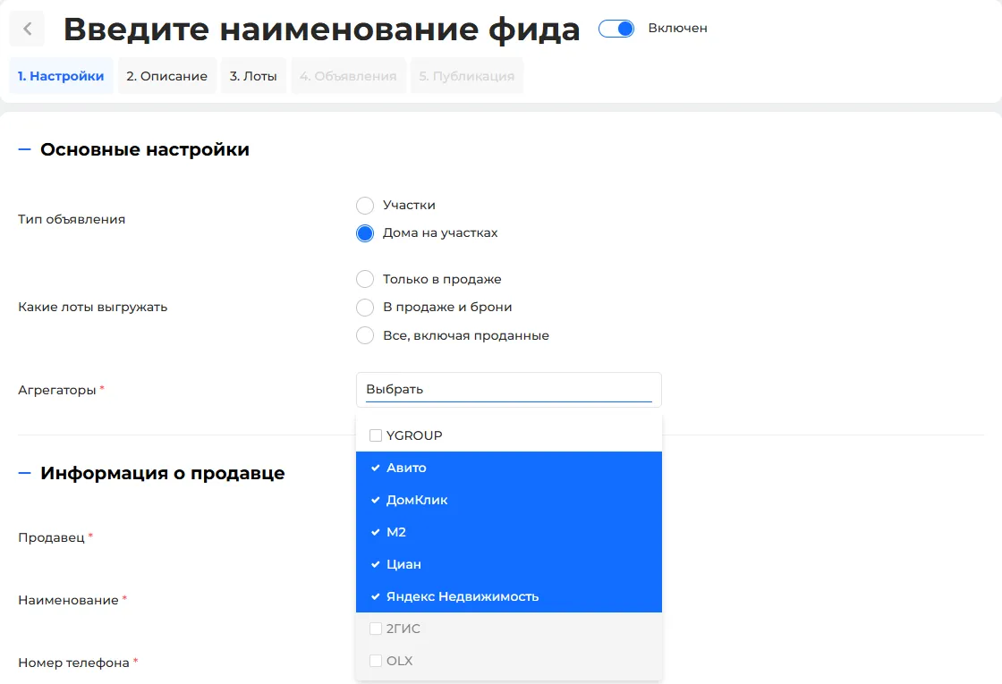Click the feed title Введите наименование фида
Viewport: 1002px width, 684px height.
(x=321, y=30)
